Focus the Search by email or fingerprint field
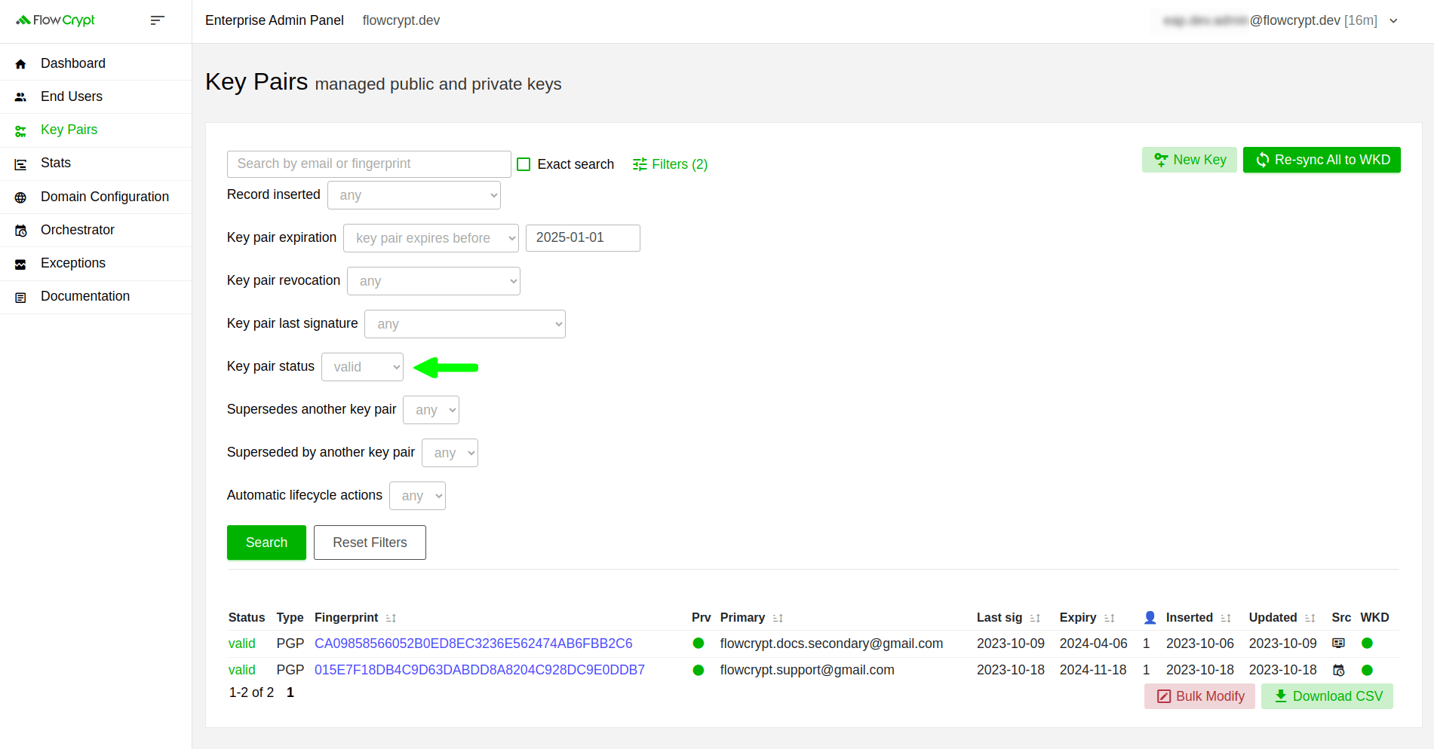This screenshot has width=1434, height=749. tap(369, 164)
